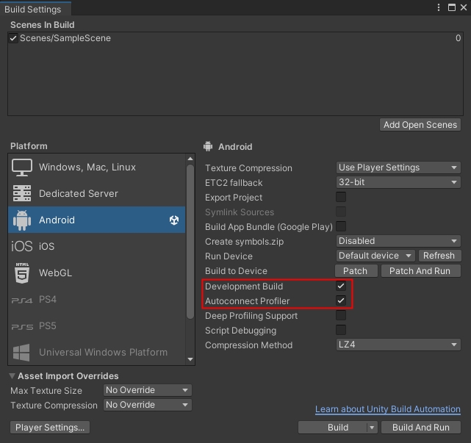Image resolution: width=471 pixels, height=443 pixels.
Task: Uncheck Scenes/SampleScene in build list
Action: pyautogui.click(x=13, y=38)
